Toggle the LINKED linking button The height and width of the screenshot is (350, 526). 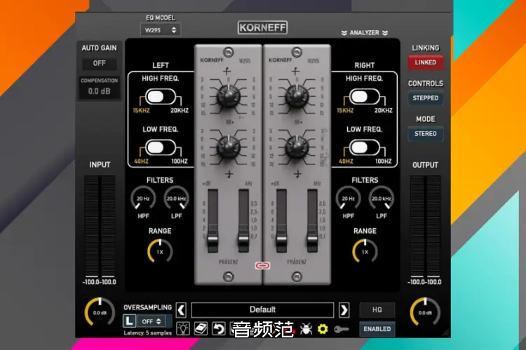(x=426, y=62)
